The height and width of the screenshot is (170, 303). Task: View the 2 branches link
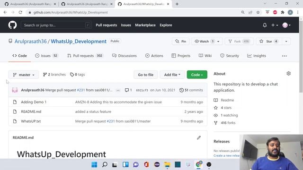[54, 75]
